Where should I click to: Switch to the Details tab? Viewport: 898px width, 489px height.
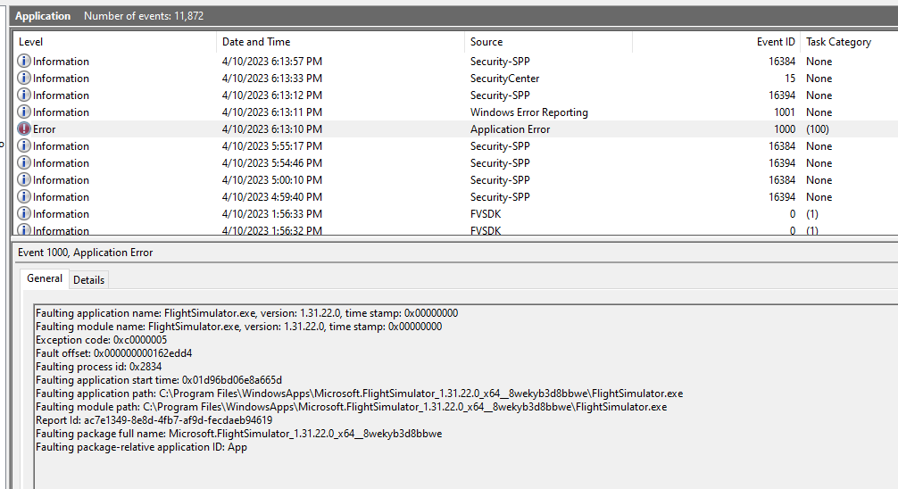pos(88,280)
